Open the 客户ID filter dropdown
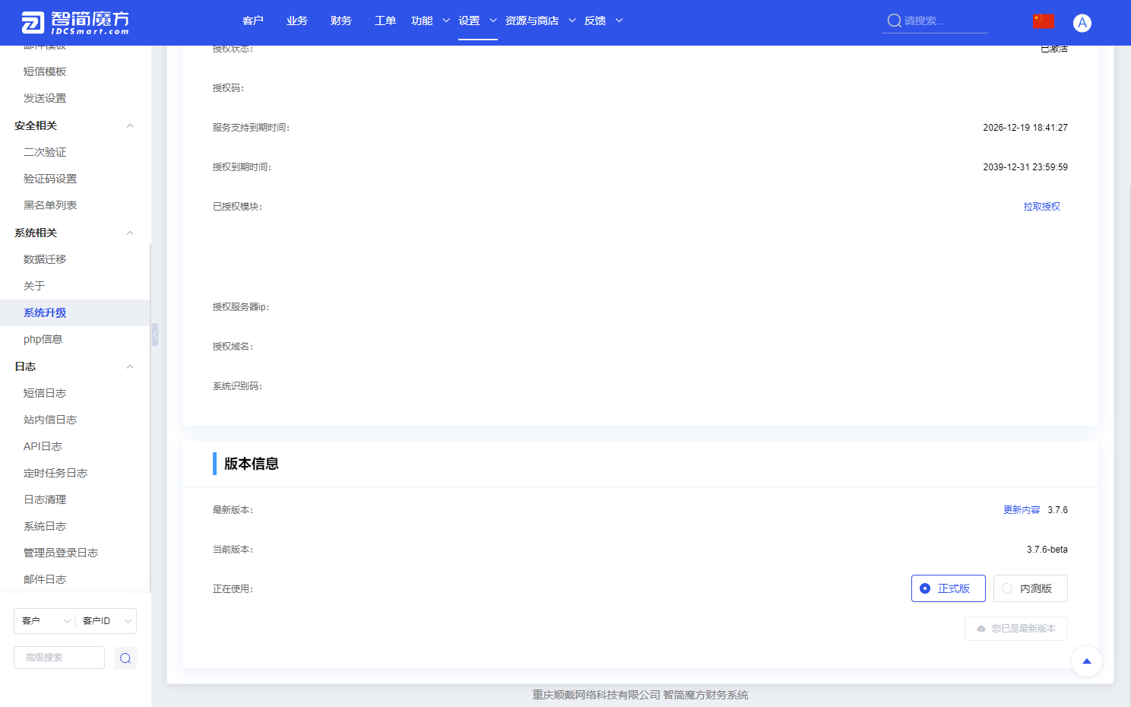The height and width of the screenshot is (707, 1131). [106, 621]
